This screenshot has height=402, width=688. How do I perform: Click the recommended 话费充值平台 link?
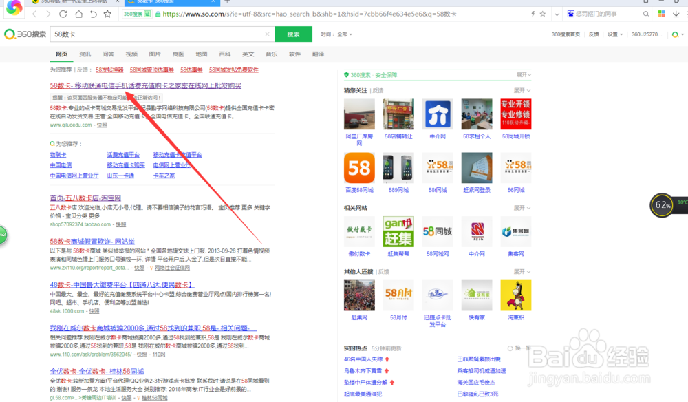[x=123, y=154]
